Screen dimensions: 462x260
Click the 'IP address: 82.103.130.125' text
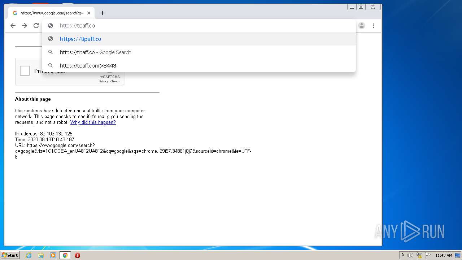click(44, 134)
